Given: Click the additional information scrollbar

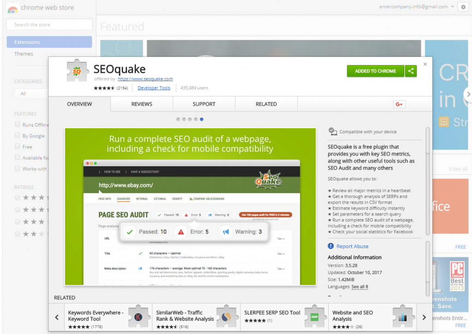Looking at the screenshot, I should tap(428, 268).
